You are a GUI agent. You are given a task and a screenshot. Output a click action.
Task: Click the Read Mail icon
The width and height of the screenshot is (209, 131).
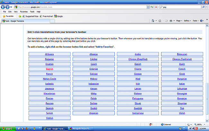(166, 21)
